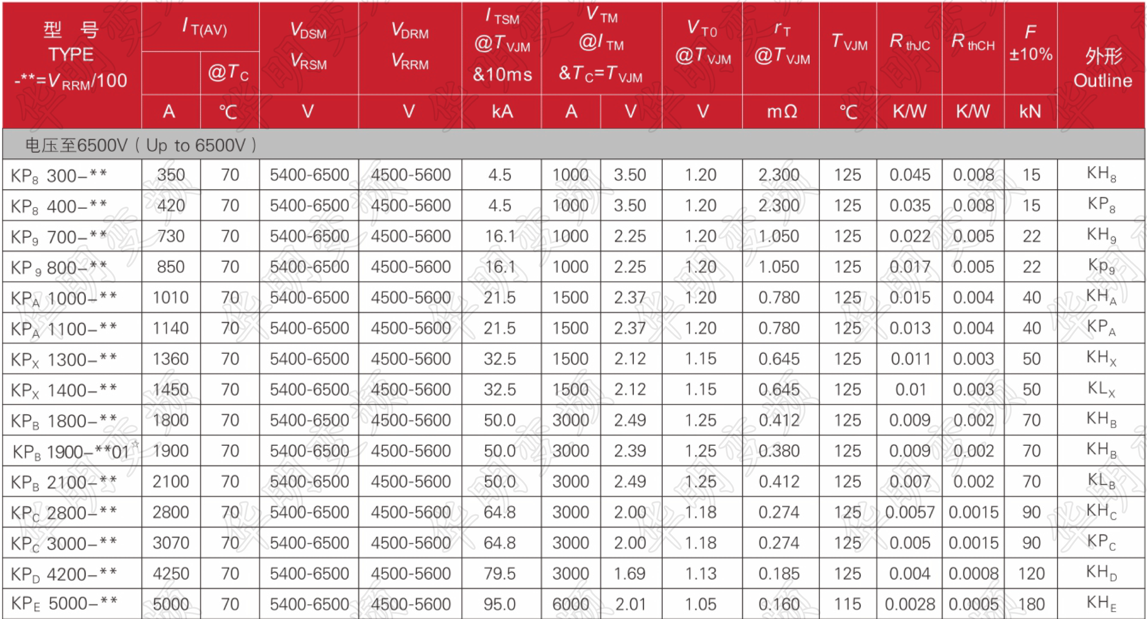Select the VTM value '2.01'
Screen dimensions: 1147x619
click(x=631, y=604)
